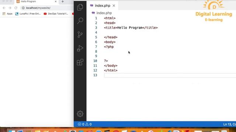The image size is (236, 132).
Task: Click the ?> closing tag line
Action: click(x=106, y=61)
